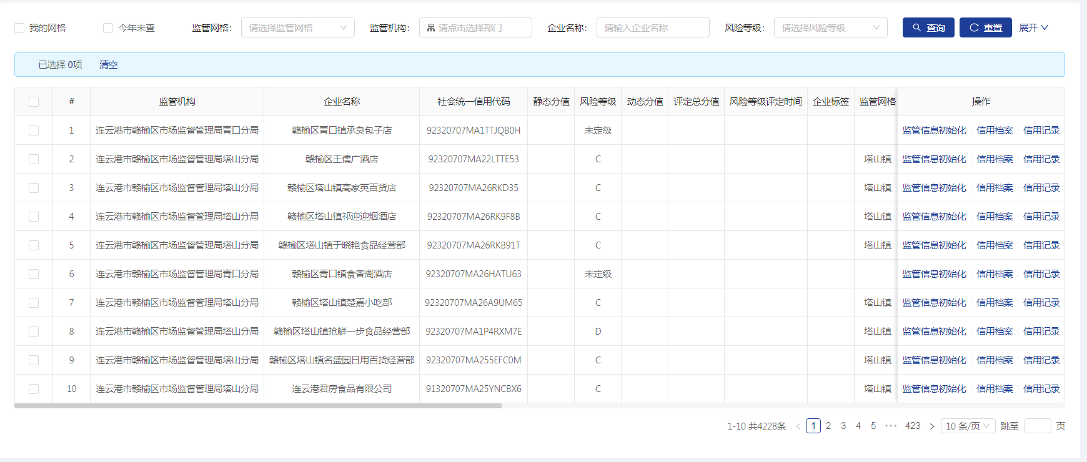Open 监管信息初始化 for row 1

934,130
